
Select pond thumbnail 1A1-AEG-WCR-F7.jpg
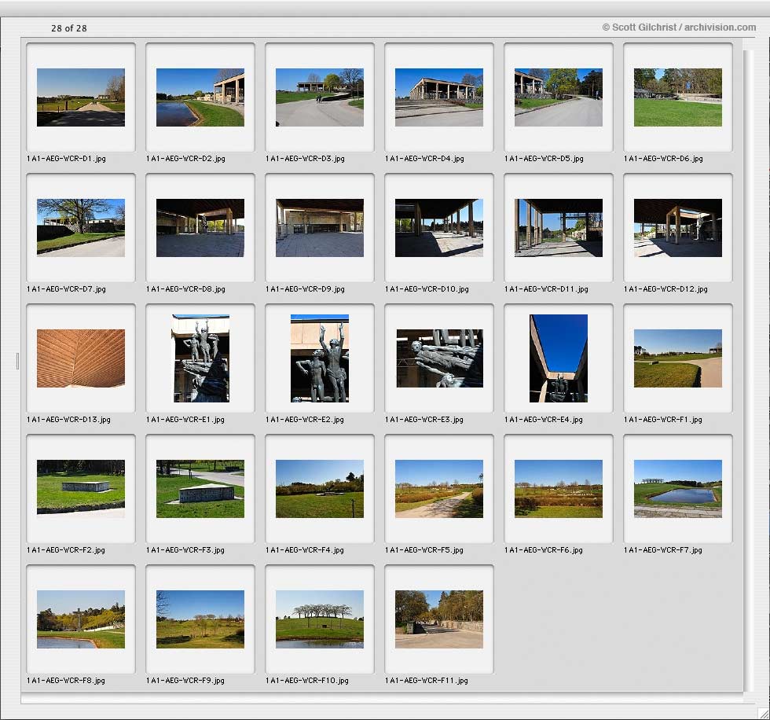pyautogui.click(x=677, y=489)
